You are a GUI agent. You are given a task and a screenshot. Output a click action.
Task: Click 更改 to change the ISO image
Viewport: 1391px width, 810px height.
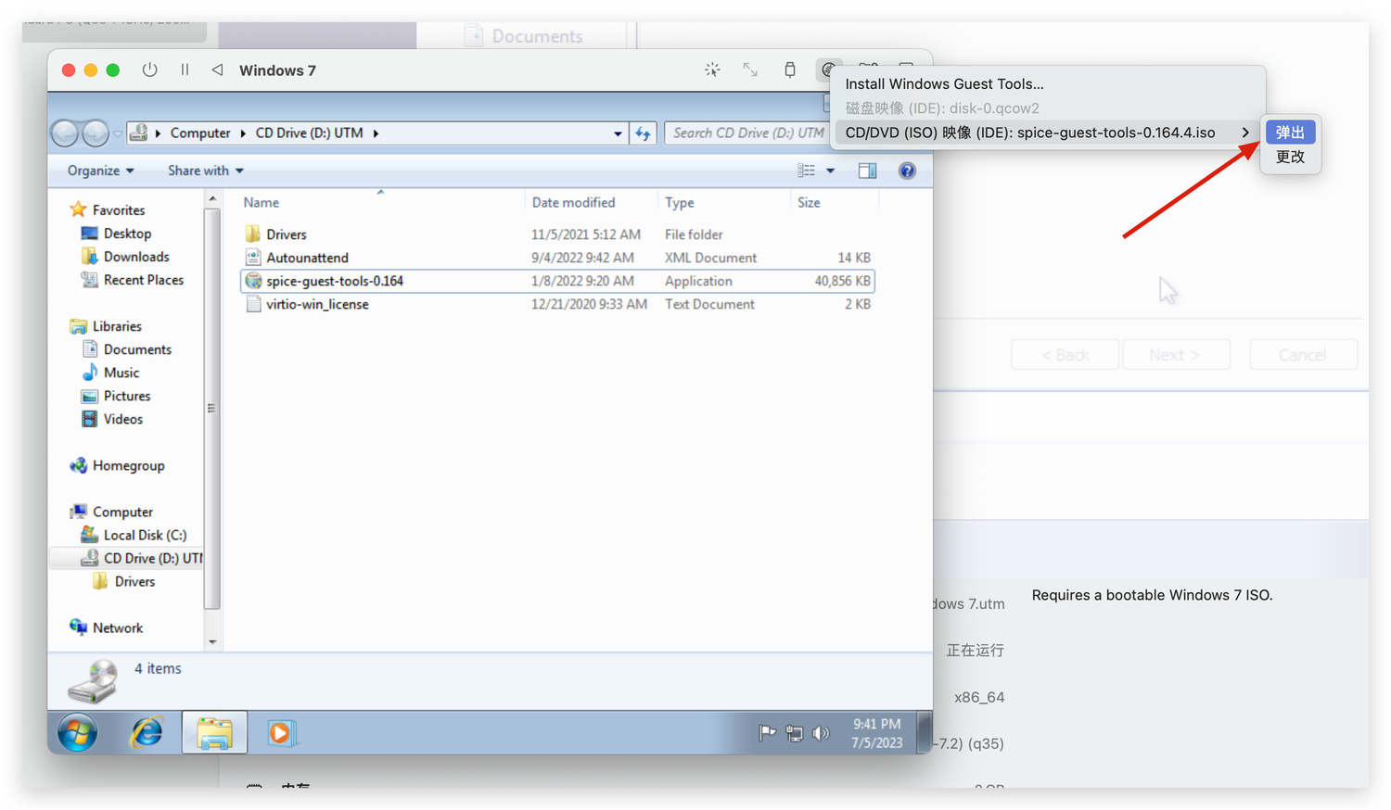click(x=1290, y=157)
